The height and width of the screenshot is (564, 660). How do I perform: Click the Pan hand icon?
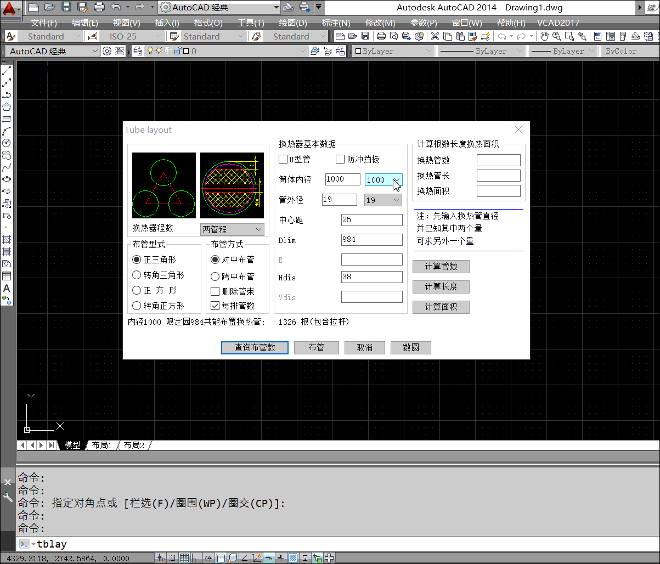point(544,36)
